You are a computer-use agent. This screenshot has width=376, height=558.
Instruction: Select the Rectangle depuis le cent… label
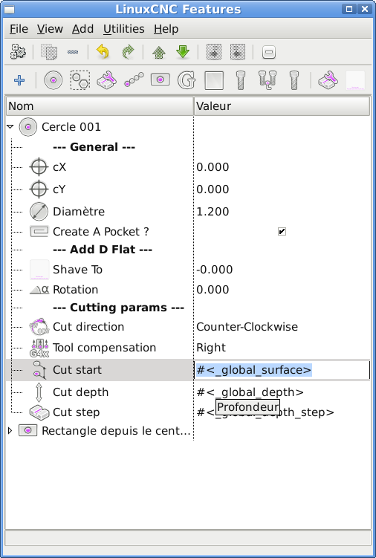click(x=116, y=431)
